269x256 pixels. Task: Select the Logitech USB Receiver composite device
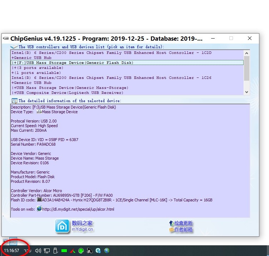pos(71,92)
